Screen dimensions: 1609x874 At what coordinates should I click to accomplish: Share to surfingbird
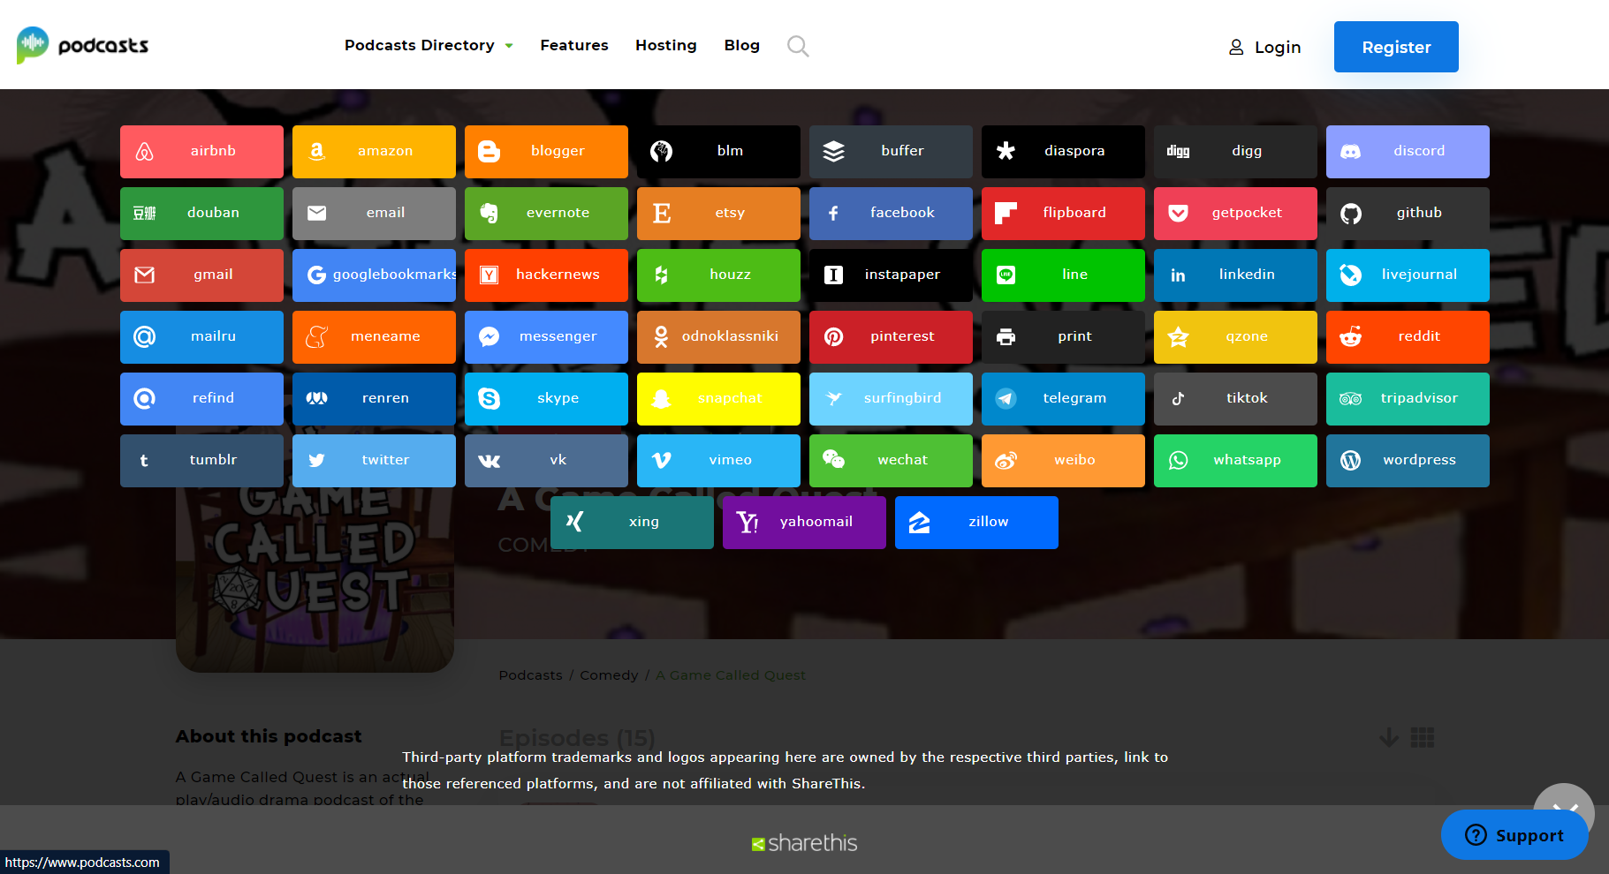[x=891, y=399]
